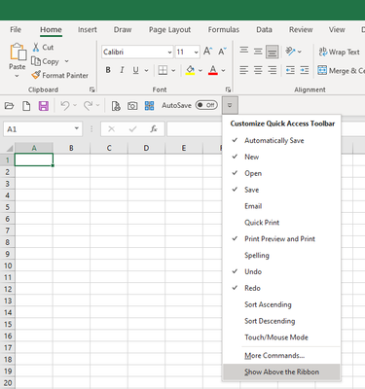Check Email in the customize menu

(x=281, y=206)
